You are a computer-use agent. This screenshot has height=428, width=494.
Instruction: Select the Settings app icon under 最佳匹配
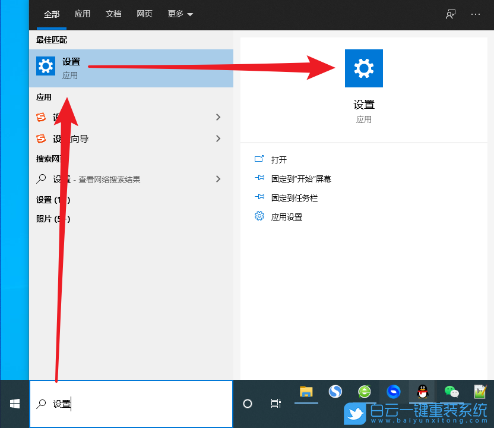click(46, 66)
